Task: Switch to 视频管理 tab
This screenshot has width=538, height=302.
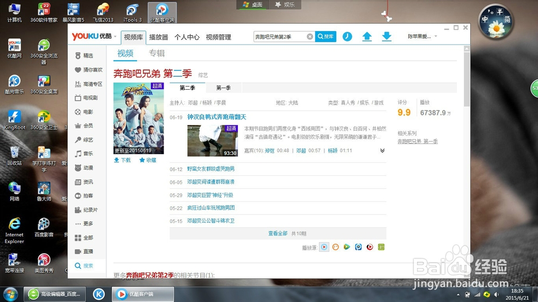Action: [218, 38]
